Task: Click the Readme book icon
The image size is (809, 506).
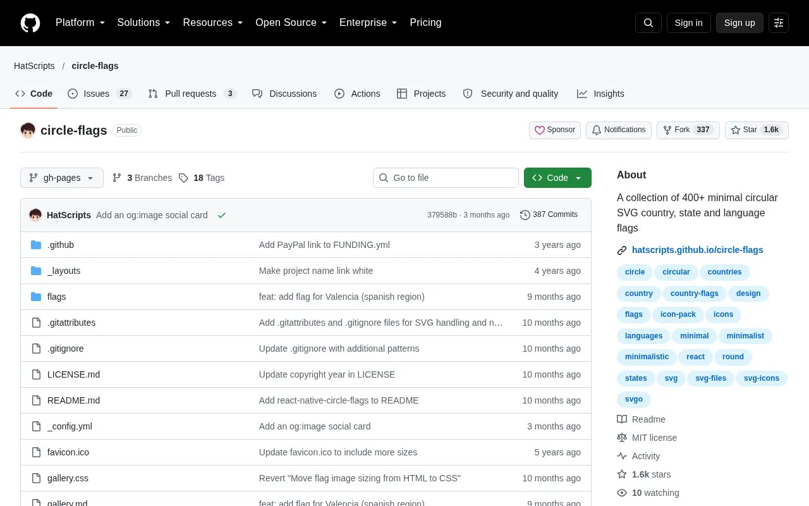Action: (x=622, y=419)
